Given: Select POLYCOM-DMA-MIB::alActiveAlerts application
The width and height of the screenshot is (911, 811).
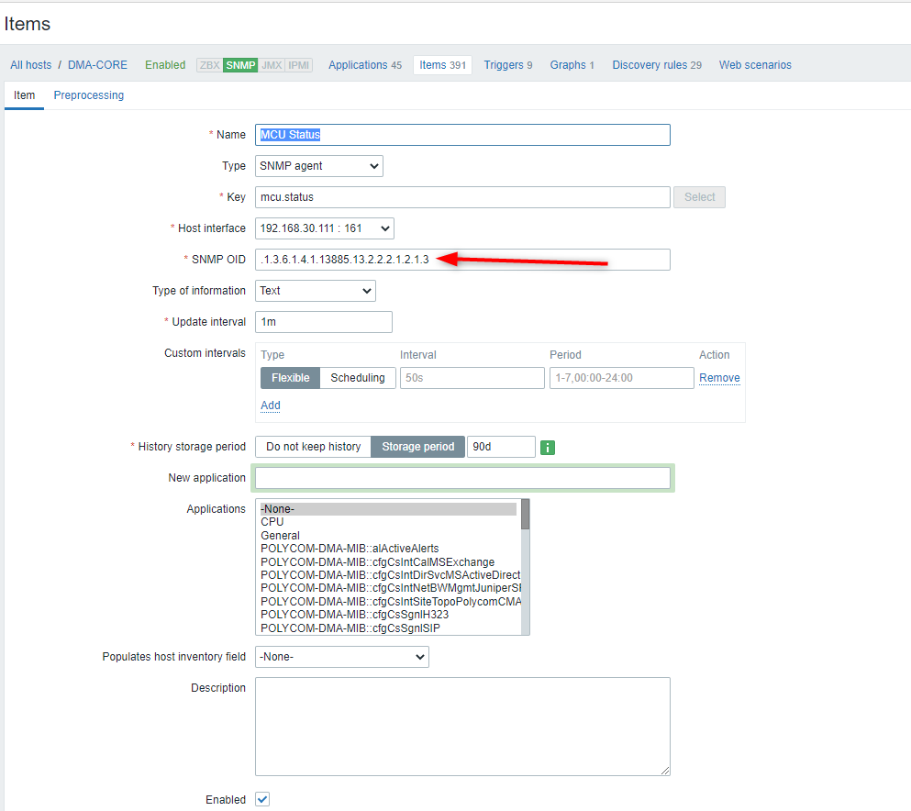Looking at the screenshot, I should click(388, 549).
